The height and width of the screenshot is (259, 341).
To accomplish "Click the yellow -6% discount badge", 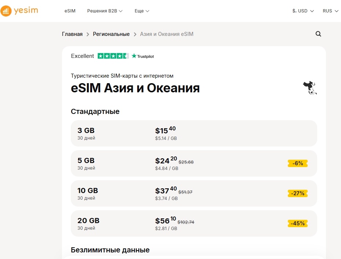I will point(297,163).
